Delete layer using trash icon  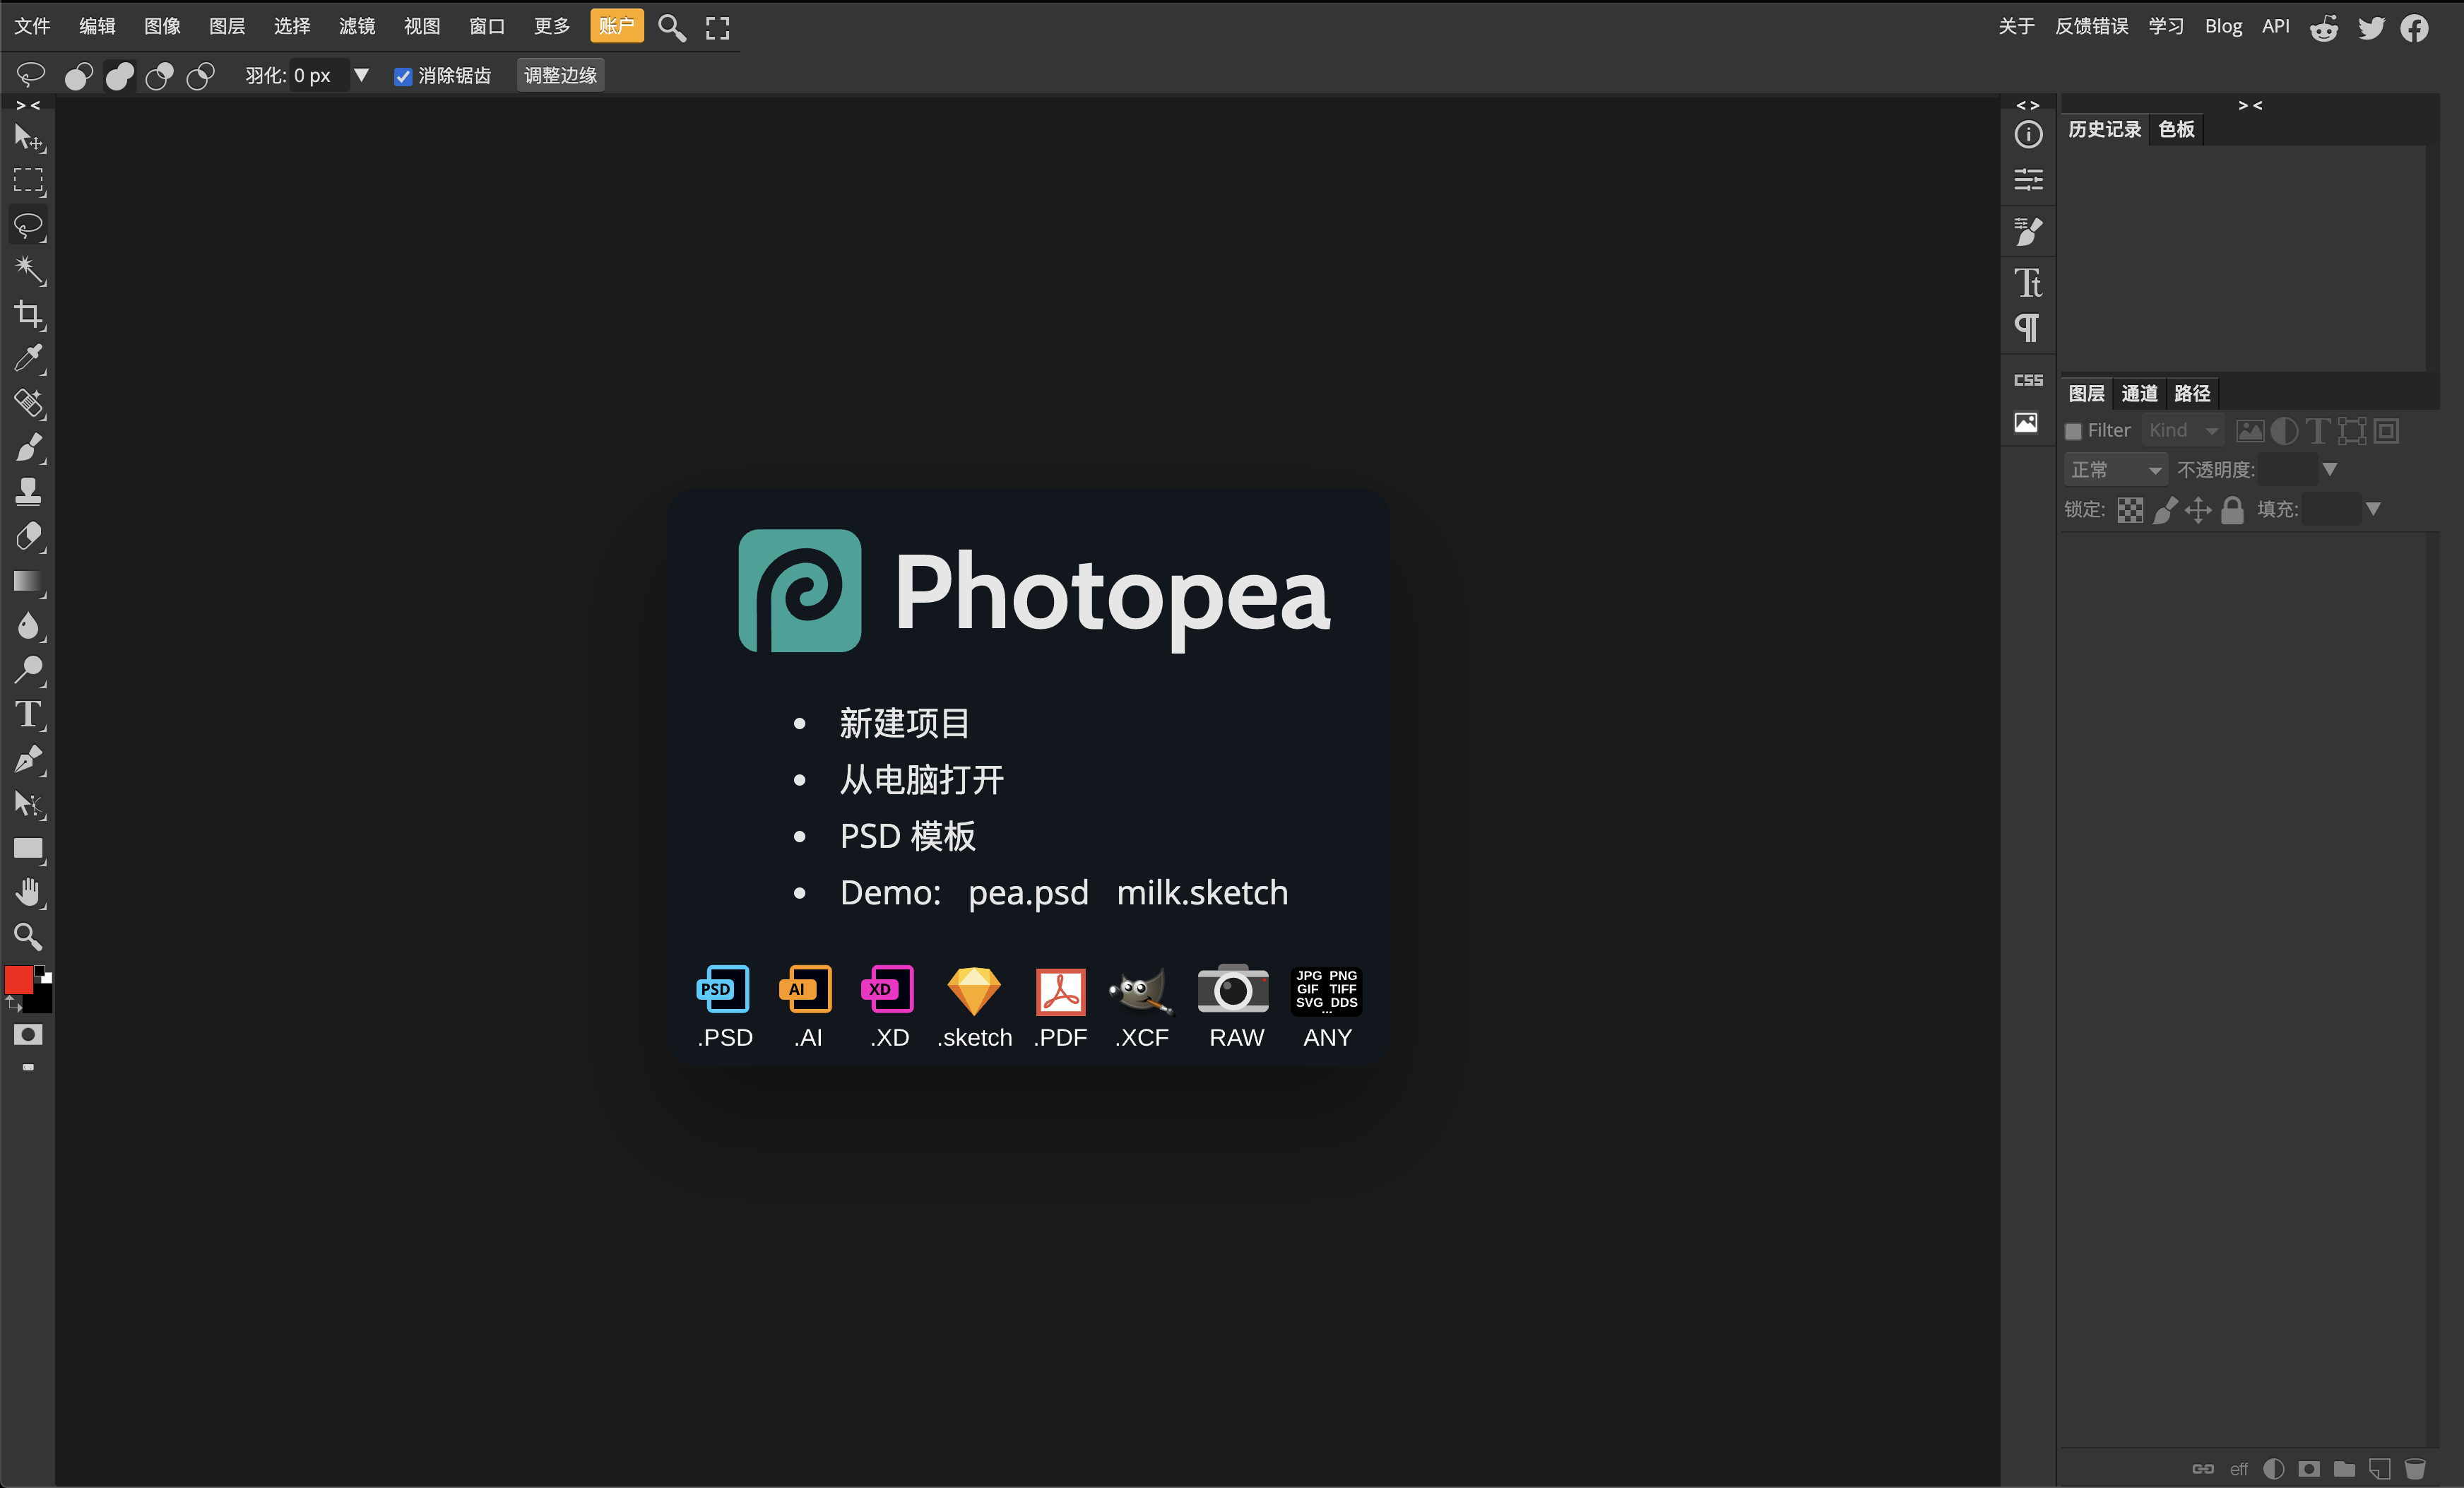(x=2417, y=1469)
